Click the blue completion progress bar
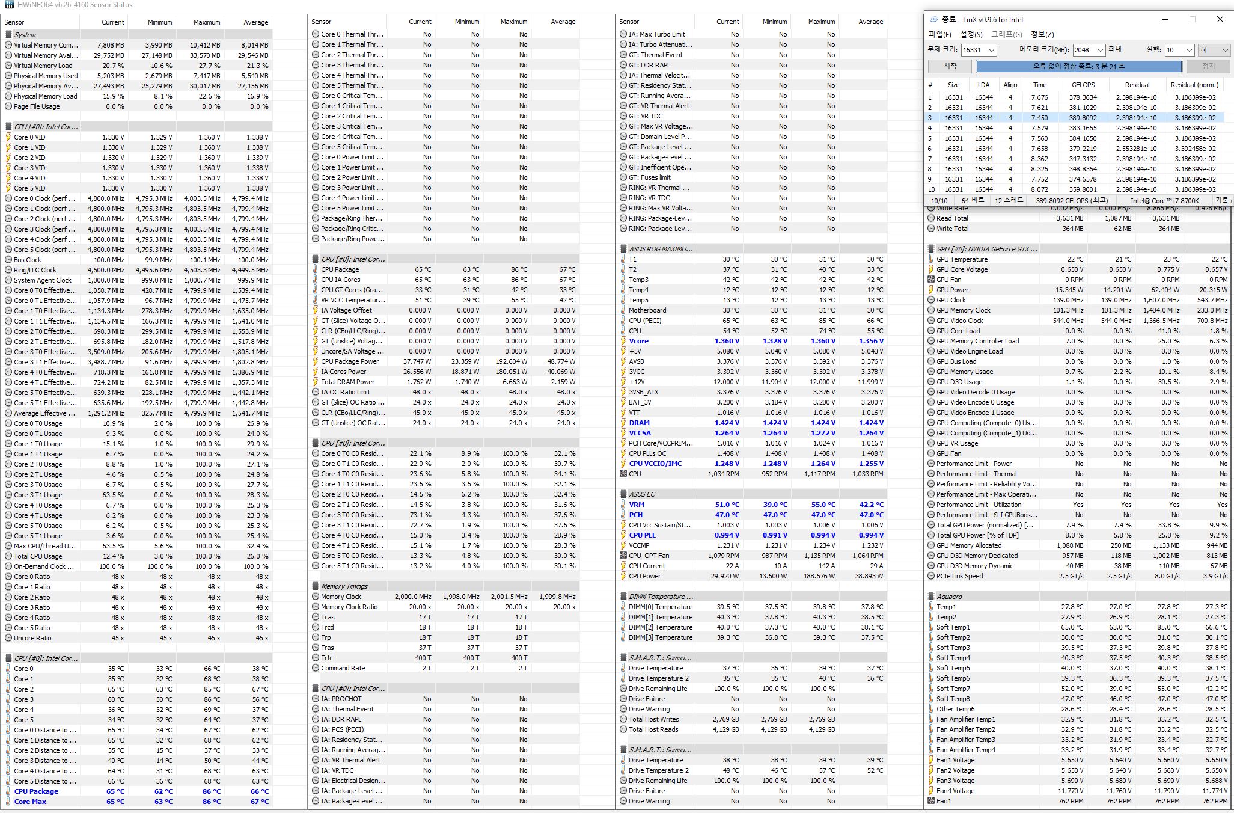 tap(1078, 66)
